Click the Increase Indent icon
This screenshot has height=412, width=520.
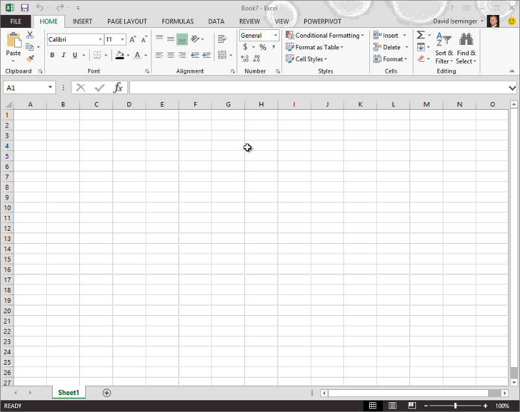pos(205,56)
